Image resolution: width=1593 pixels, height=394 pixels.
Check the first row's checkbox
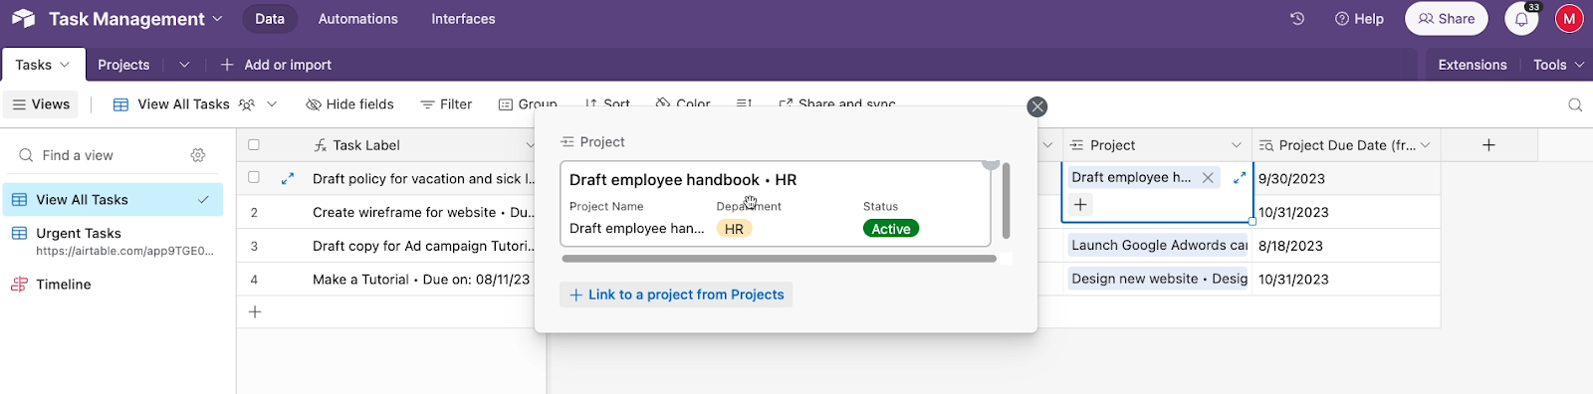254,178
